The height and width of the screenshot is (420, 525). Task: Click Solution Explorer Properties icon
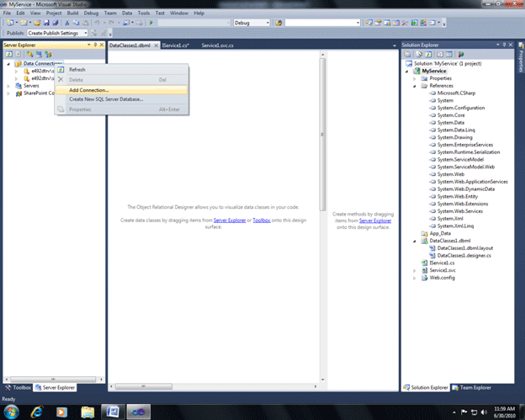tap(407, 54)
